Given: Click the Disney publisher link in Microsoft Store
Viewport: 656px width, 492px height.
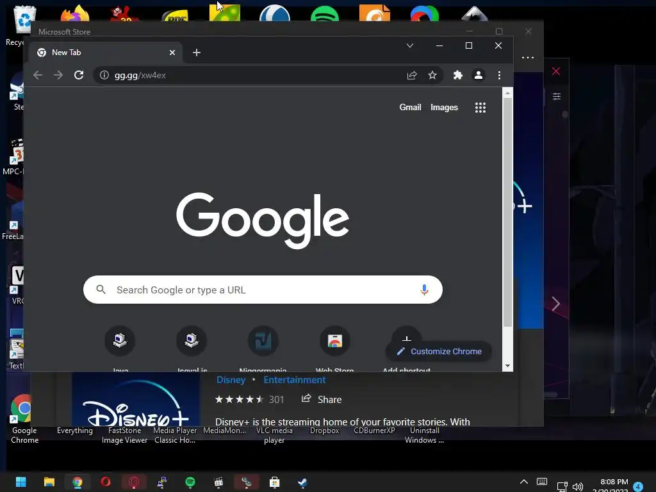Looking at the screenshot, I should 231,380.
